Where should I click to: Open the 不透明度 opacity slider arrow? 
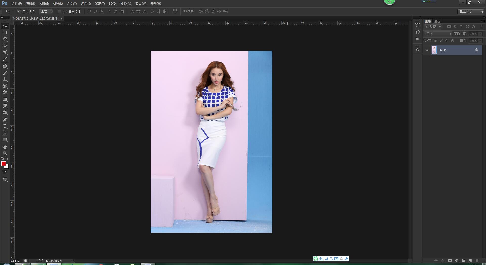(480, 34)
